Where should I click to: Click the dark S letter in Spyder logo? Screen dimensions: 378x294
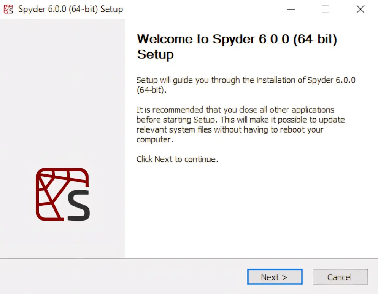79,205
